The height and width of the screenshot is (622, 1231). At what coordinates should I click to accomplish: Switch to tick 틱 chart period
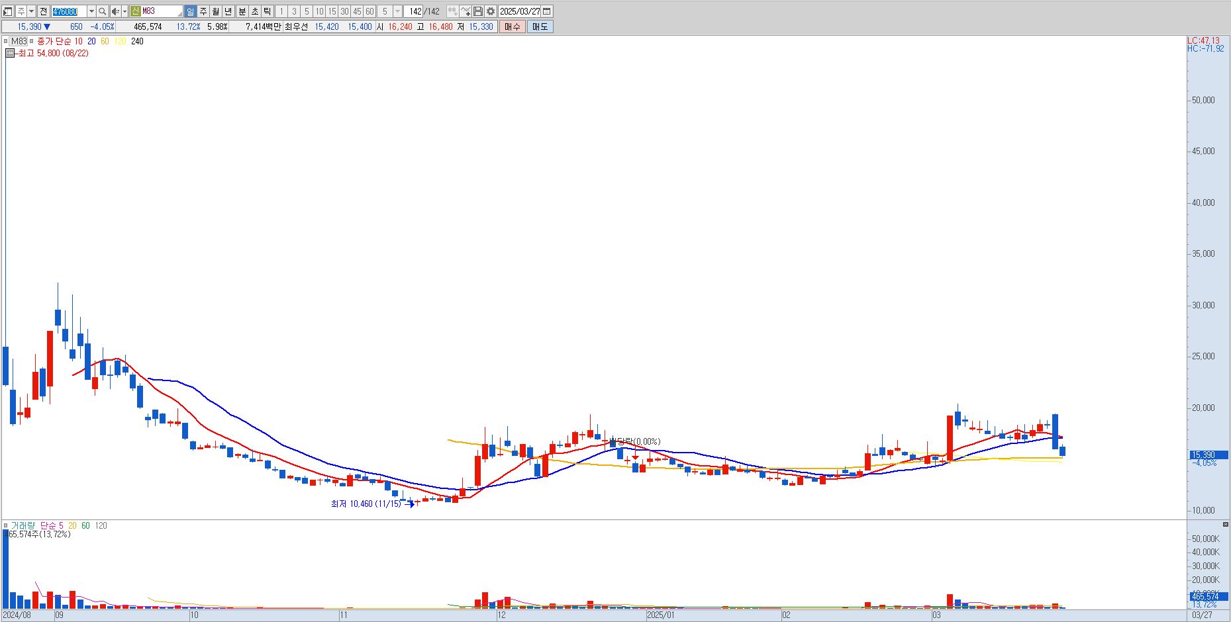(x=267, y=11)
